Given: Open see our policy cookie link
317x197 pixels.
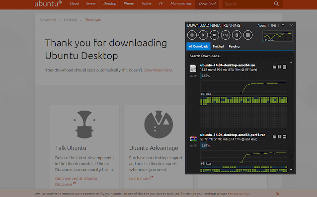Looking at the screenshot, I should (x=238, y=194).
